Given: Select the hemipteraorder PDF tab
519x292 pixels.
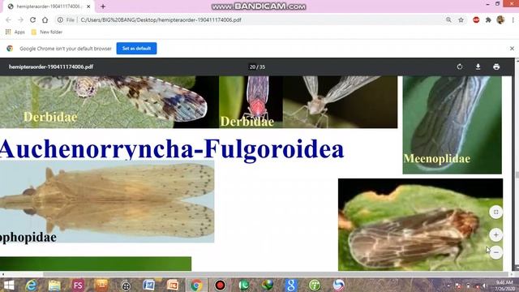Looking at the screenshot, I should pos(48,6).
